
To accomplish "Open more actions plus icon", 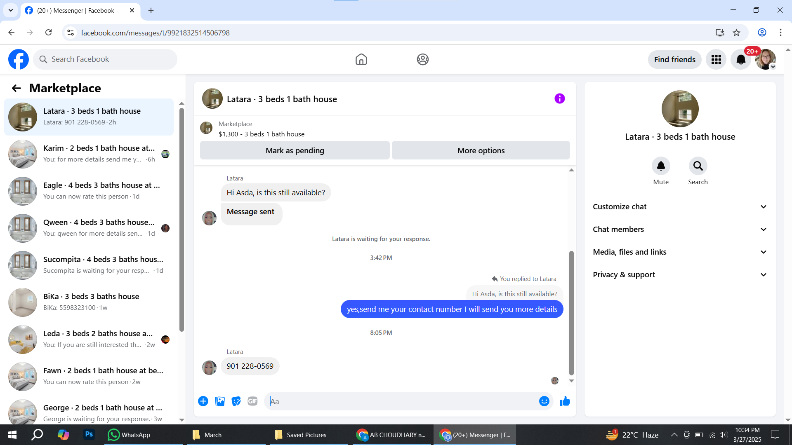I will pyautogui.click(x=203, y=401).
